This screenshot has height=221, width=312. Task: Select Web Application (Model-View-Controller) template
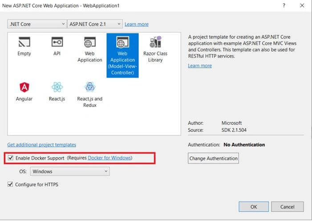[x=122, y=55]
